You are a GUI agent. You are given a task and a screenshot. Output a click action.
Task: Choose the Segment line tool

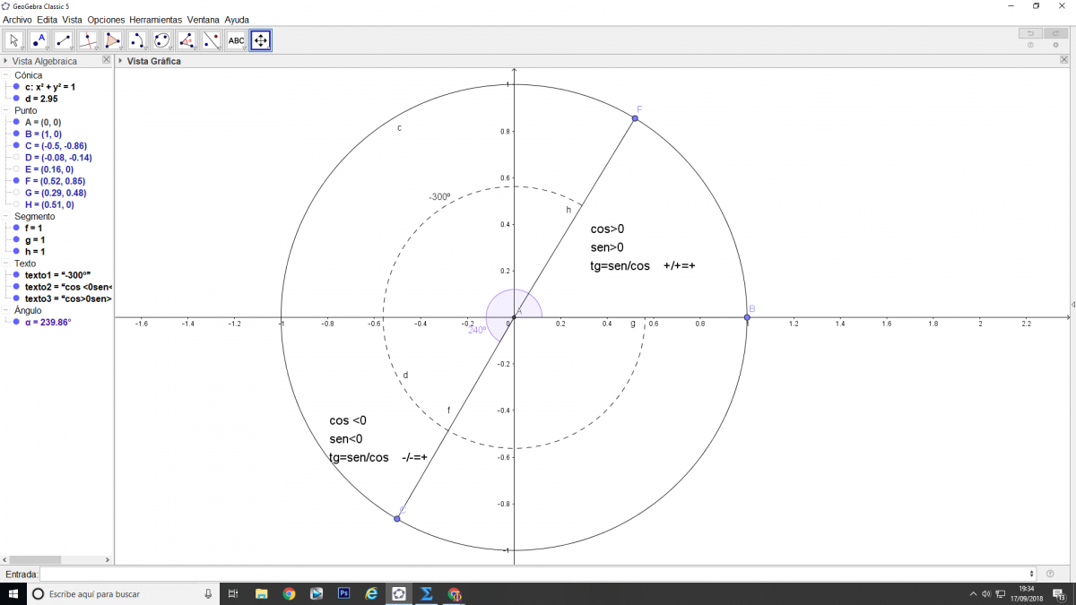click(64, 40)
